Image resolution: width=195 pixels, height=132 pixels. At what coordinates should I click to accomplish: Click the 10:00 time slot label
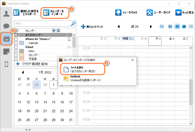pyautogui.click(x=86, y=48)
